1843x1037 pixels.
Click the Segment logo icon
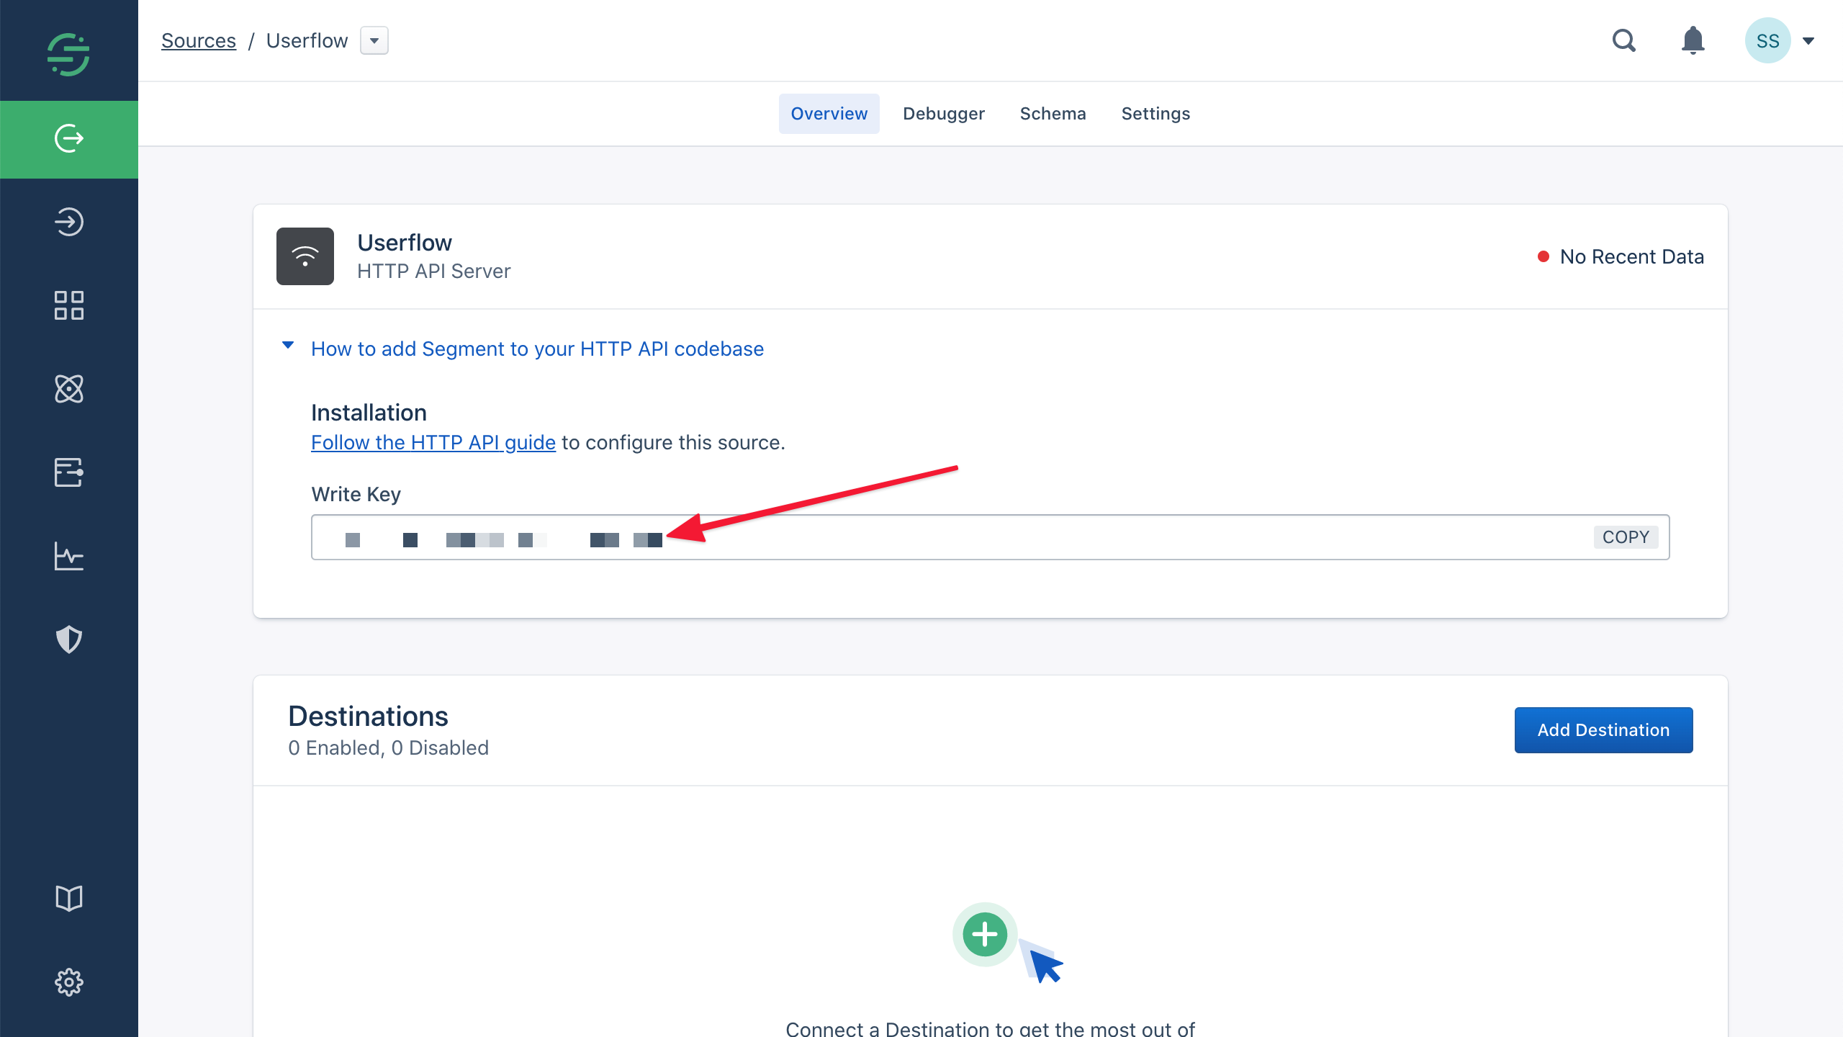coord(68,54)
